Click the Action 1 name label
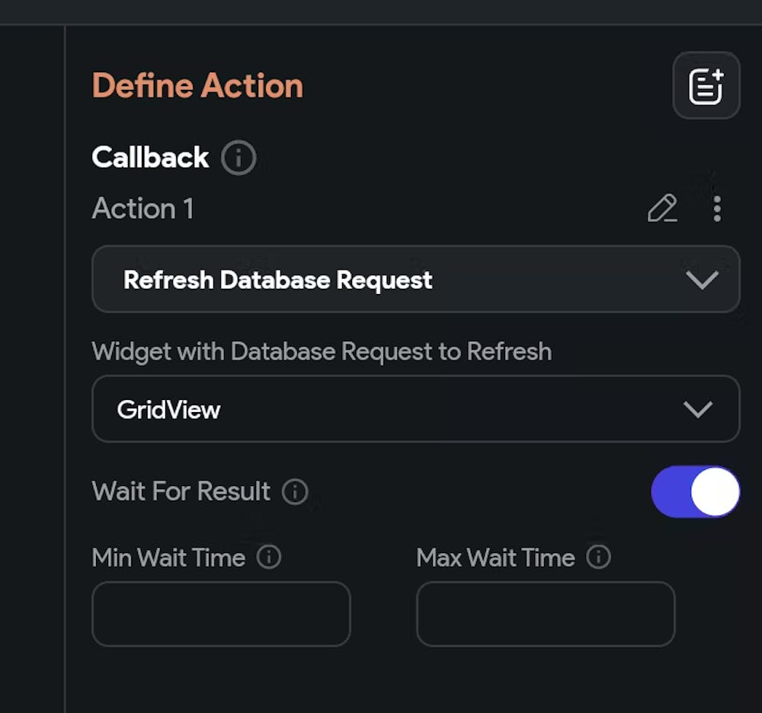Image resolution: width=762 pixels, height=713 pixels. [x=143, y=209]
